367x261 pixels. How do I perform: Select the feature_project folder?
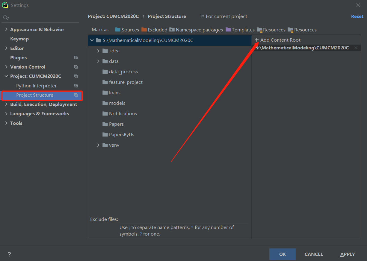click(122, 82)
